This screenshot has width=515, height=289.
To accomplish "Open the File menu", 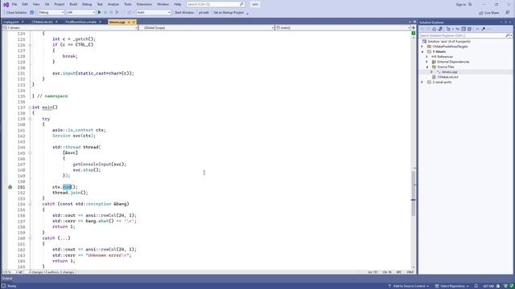I will (x=14, y=4).
